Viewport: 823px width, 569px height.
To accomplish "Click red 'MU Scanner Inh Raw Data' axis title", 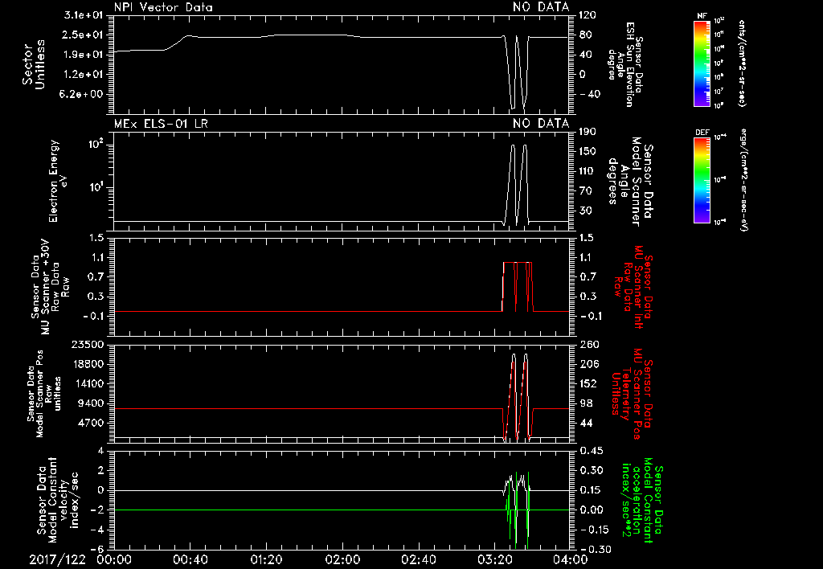I will point(632,288).
